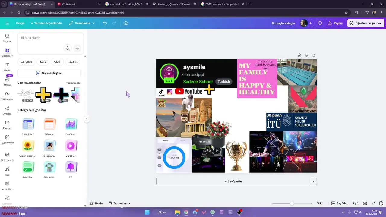
Task: Click Görsel oluştur button
Action: point(49,73)
